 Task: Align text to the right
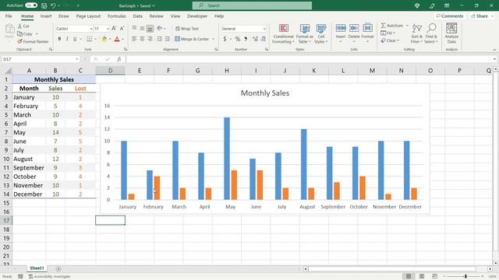tap(150, 39)
